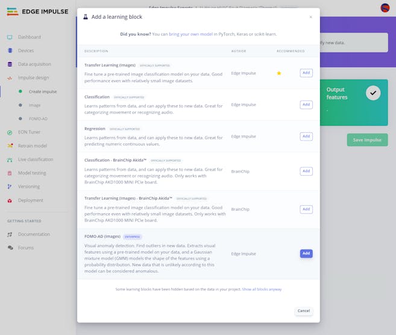Screen dimensions: 396x335
Task: Click the Versioning branch icon
Action: pyautogui.click(x=10, y=187)
